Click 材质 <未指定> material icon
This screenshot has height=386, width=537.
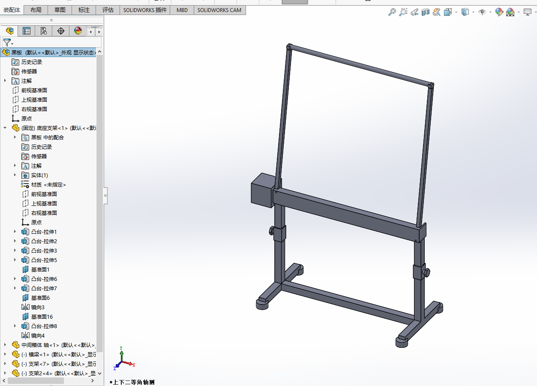pos(25,185)
